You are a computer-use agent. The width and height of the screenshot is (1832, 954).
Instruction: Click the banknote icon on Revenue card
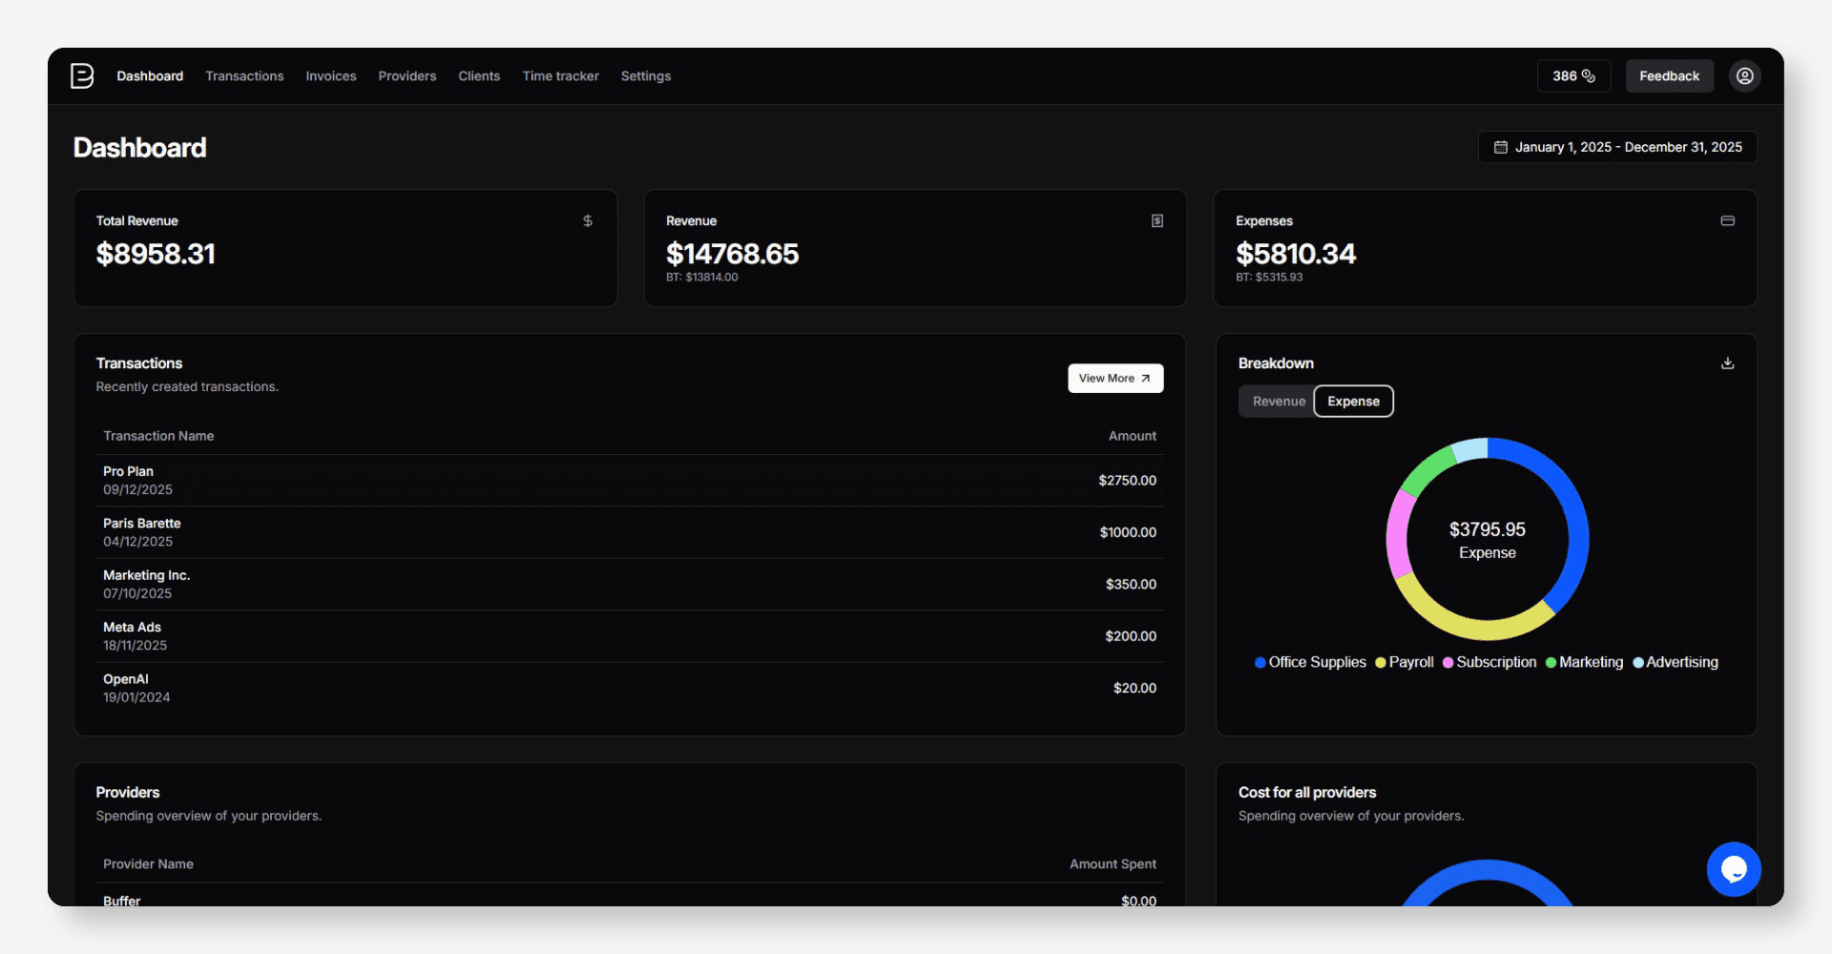(1157, 220)
